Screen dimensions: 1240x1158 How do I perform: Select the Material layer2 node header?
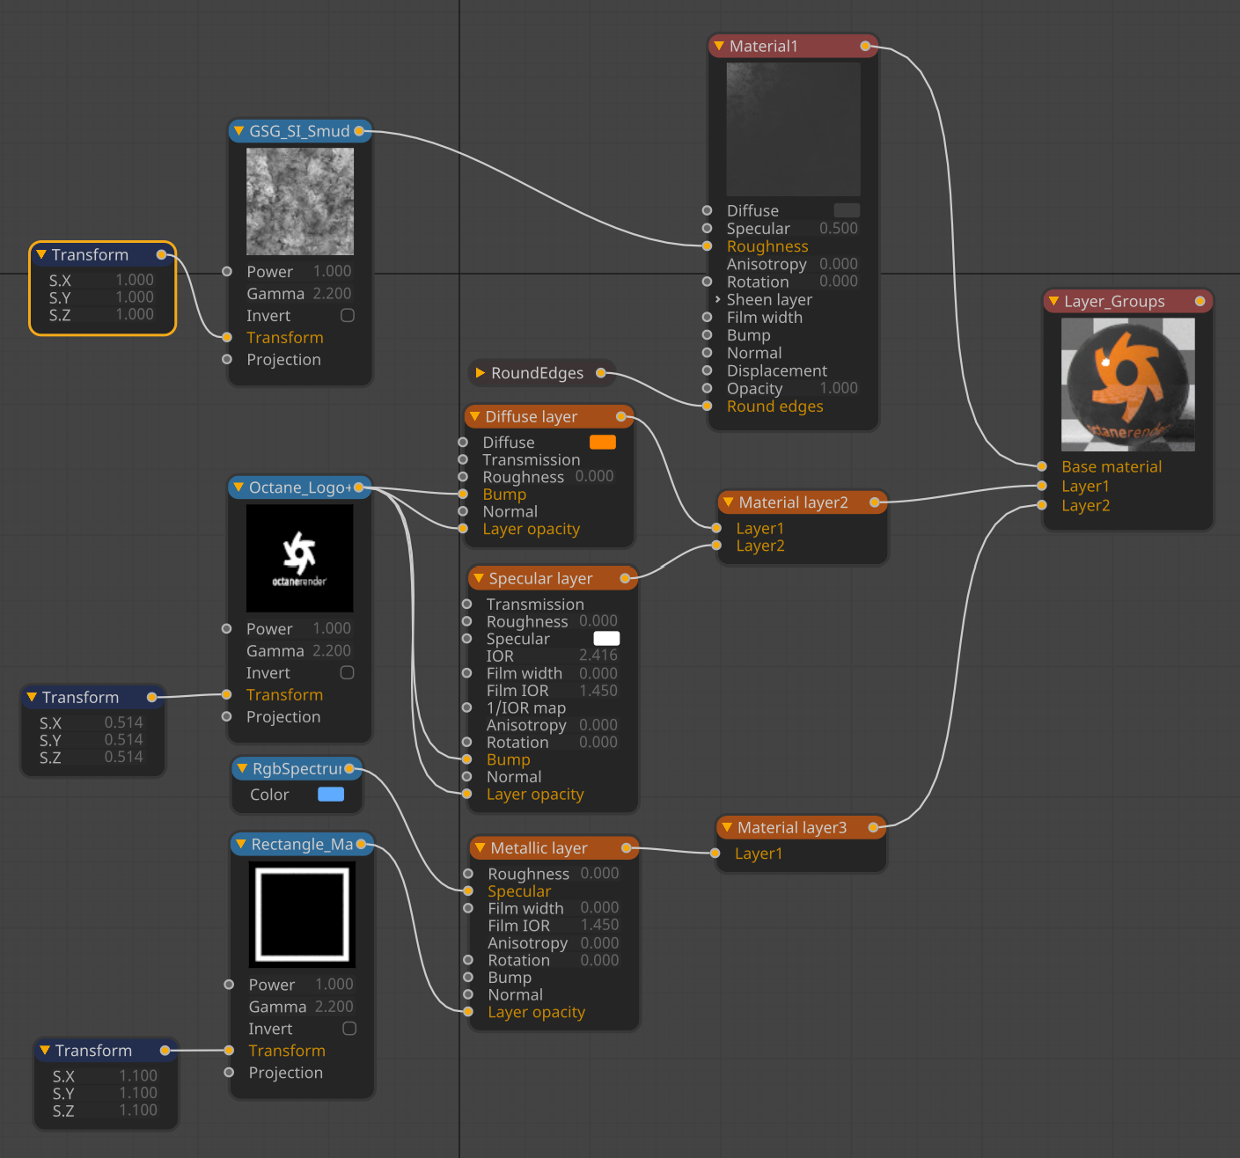point(793,502)
